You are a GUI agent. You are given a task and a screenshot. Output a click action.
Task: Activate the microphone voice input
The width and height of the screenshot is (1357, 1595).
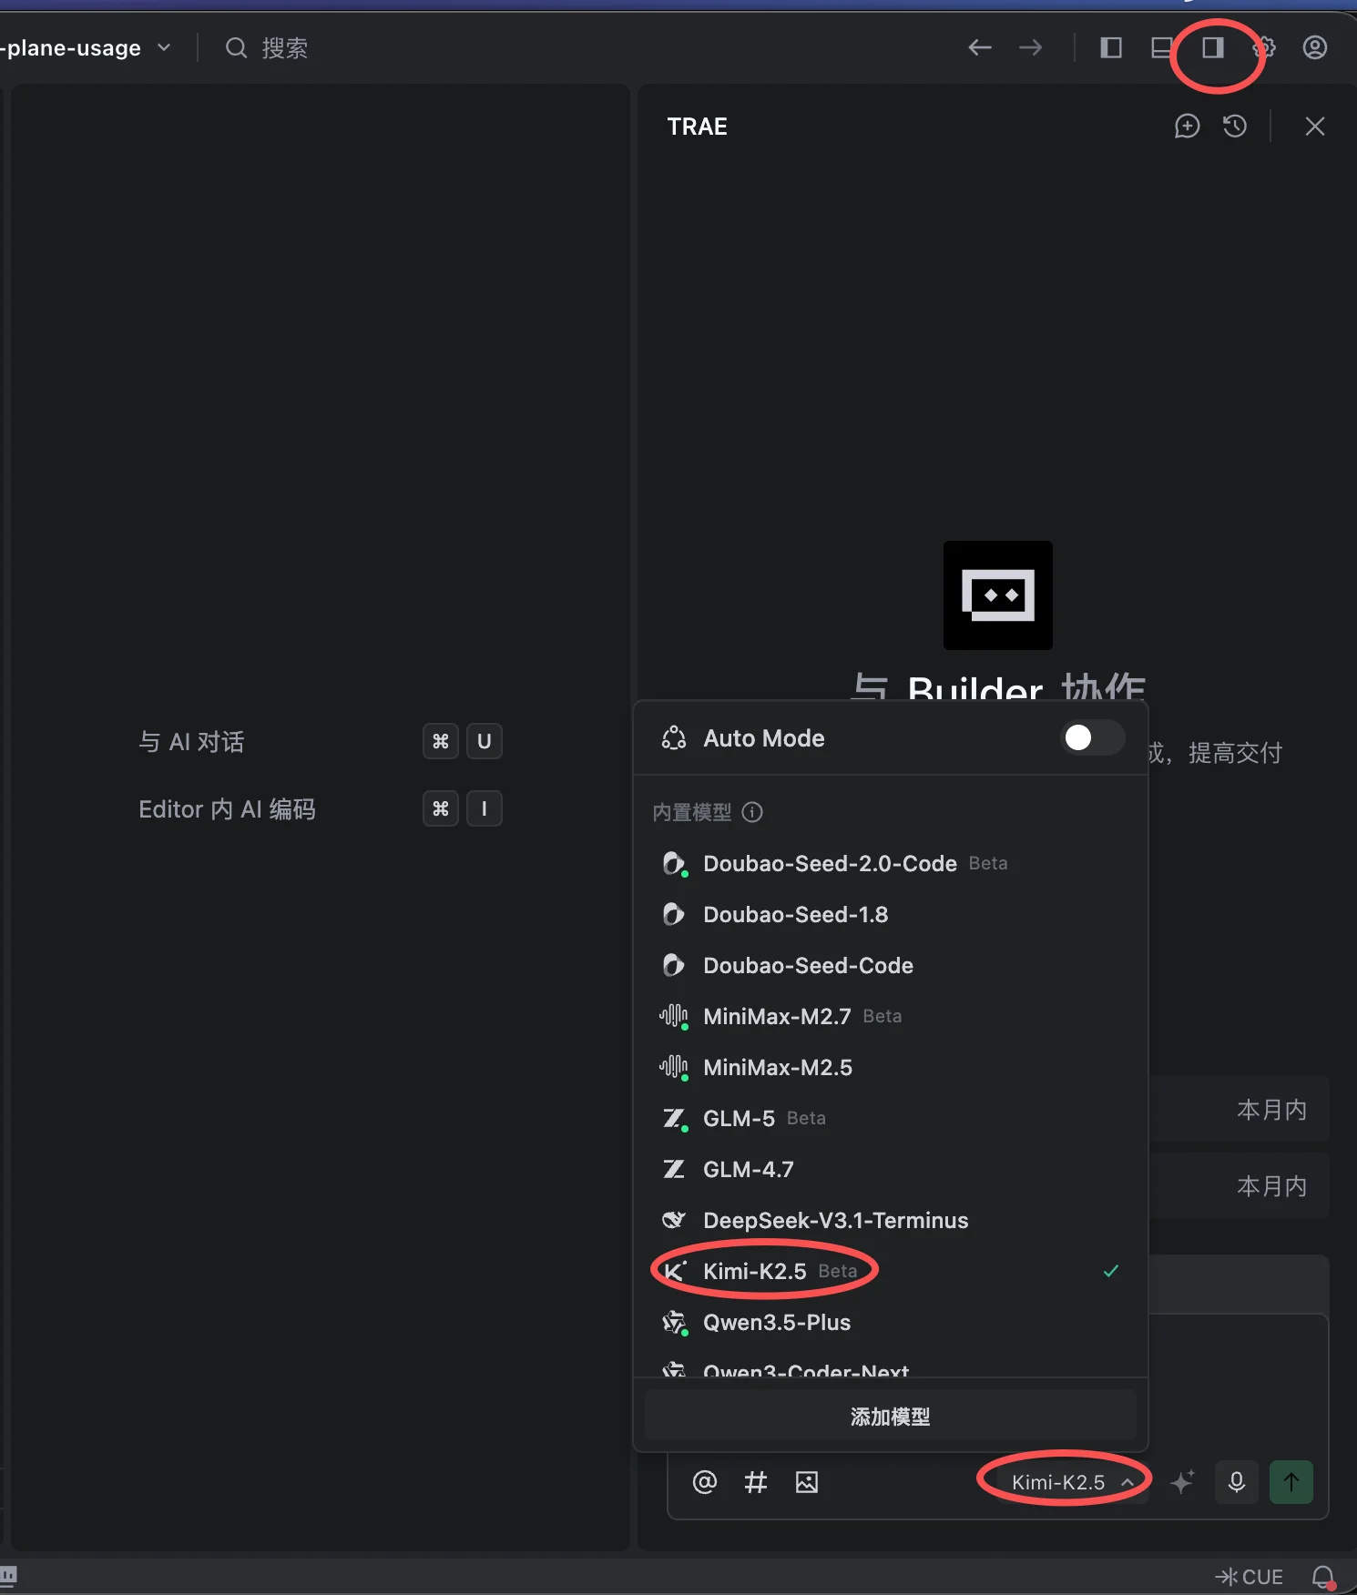[1236, 1482]
